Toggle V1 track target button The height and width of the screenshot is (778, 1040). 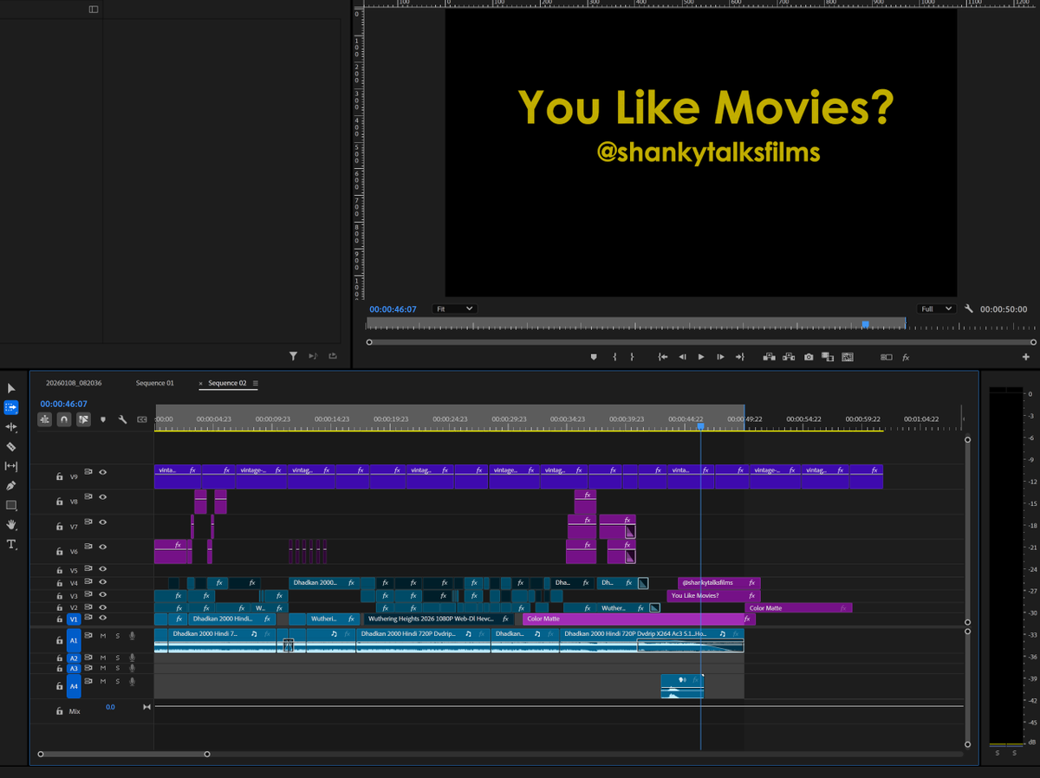[x=74, y=619]
